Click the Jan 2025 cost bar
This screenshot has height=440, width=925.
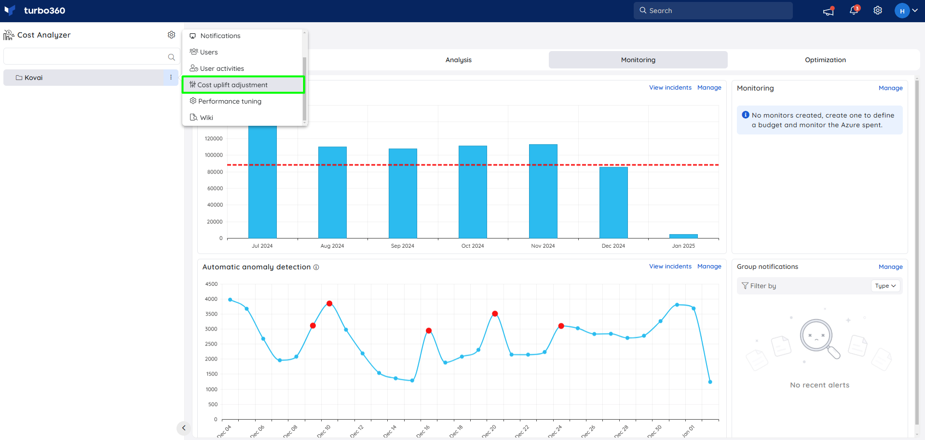point(683,236)
